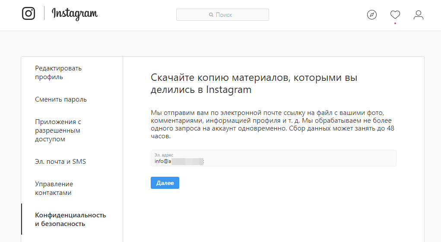441x242 pixels.
Task: Open Редактировать профиль settings section
Action: (x=58, y=73)
